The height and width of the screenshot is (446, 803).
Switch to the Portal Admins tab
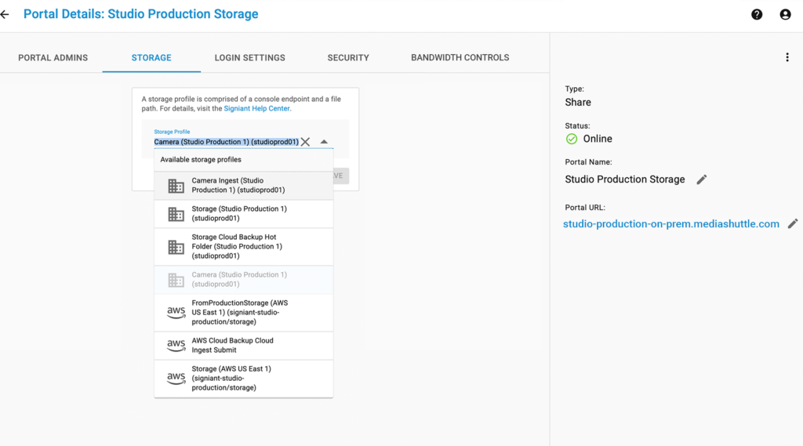point(53,58)
